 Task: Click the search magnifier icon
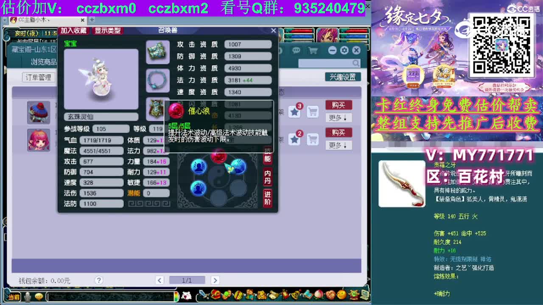[355, 63]
